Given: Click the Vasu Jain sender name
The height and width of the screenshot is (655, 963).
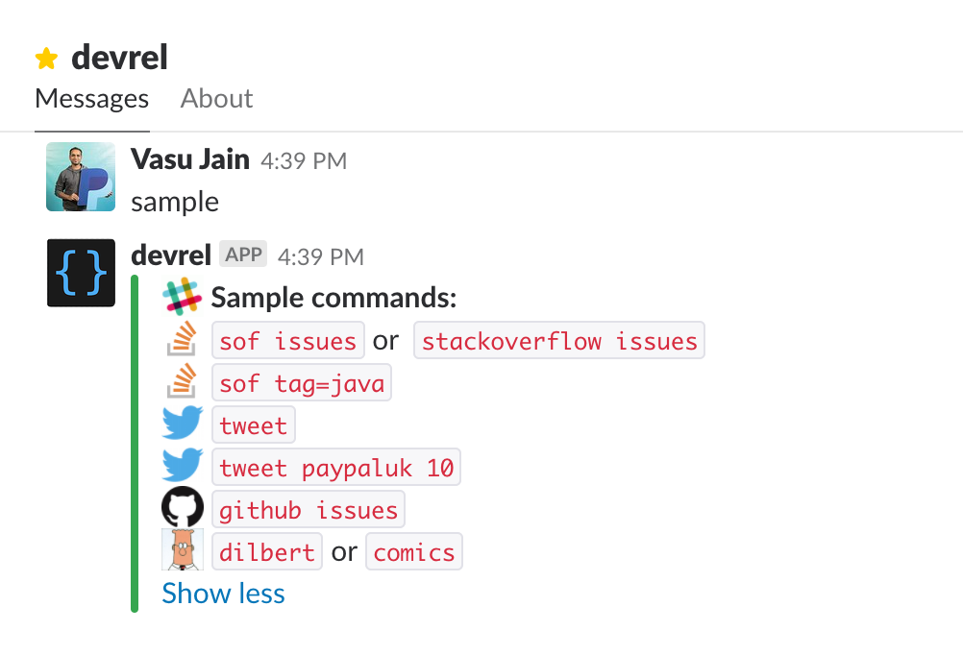Looking at the screenshot, I should (x=190, y=159).
